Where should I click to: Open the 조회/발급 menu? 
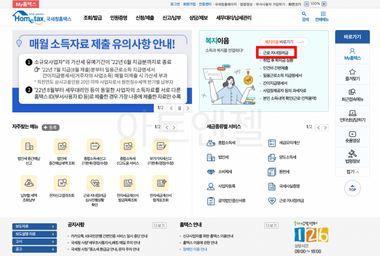tap(92, 18)
